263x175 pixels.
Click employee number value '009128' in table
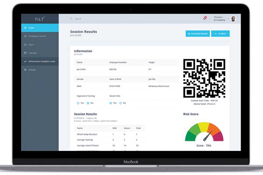click(113, 69)
